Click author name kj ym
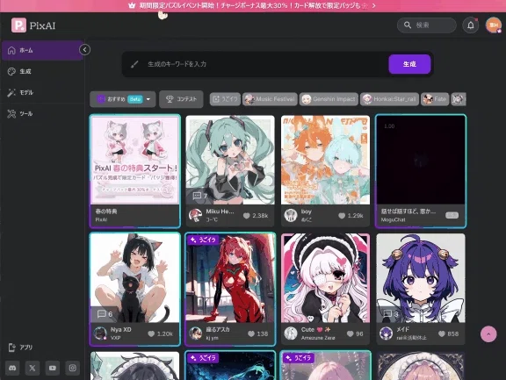 click(x=212, y=338)
